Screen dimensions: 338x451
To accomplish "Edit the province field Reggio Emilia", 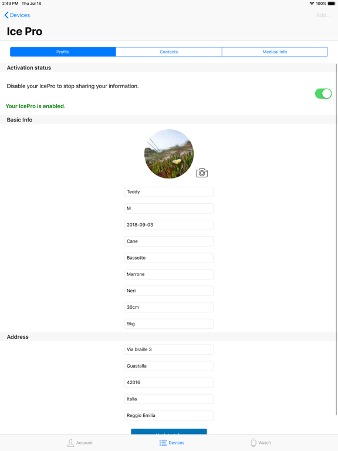I will pos(169,415).
